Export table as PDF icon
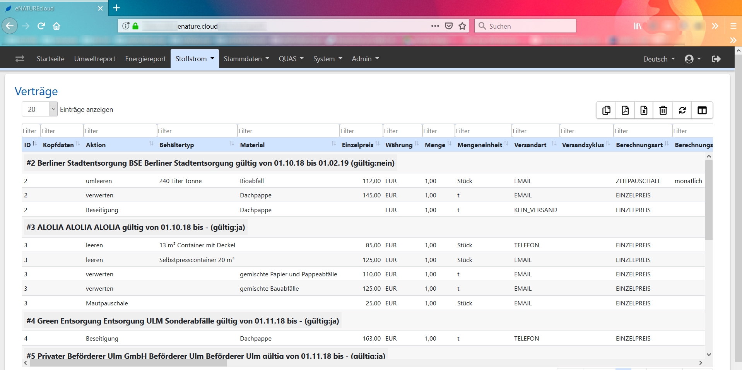Screen dimensions: 742x370 point(625,110)
